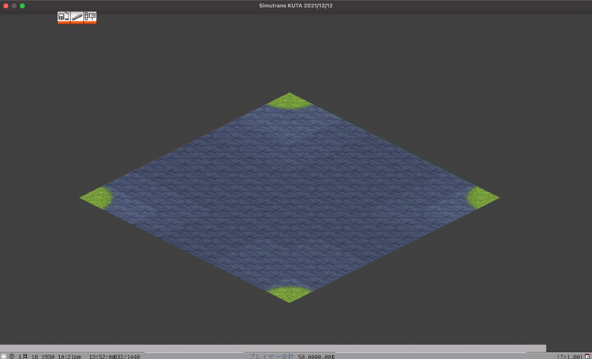Open the train and station tools
This screenshot has height=359, width=592.
(64, 17)
